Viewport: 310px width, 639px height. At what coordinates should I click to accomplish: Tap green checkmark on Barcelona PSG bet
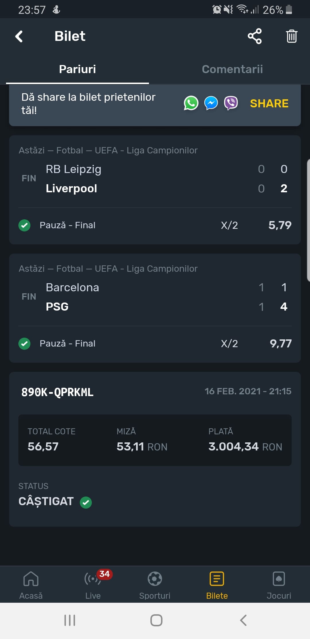click(x=24, y=343)
